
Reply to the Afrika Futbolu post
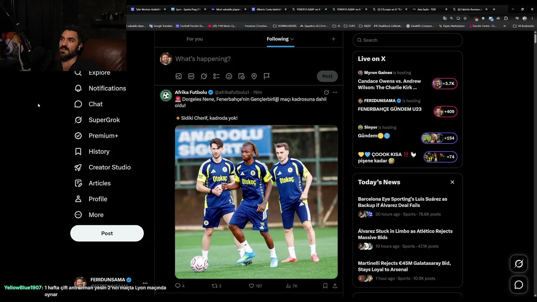pos(180,286)
